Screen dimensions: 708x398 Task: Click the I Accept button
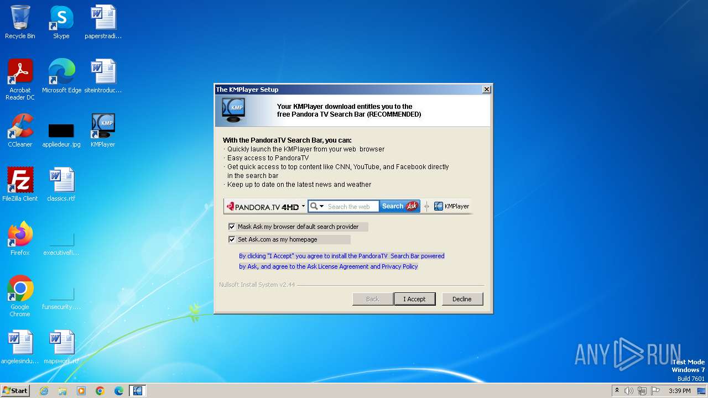tap(414, 299)
